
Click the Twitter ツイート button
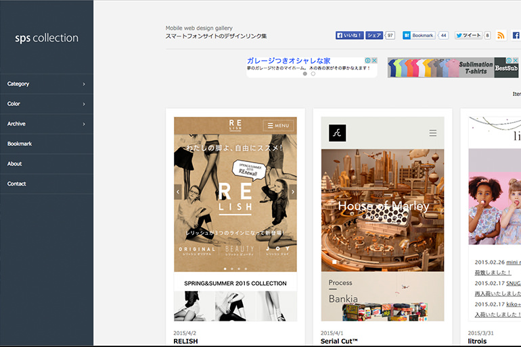(x=468, y=35)
